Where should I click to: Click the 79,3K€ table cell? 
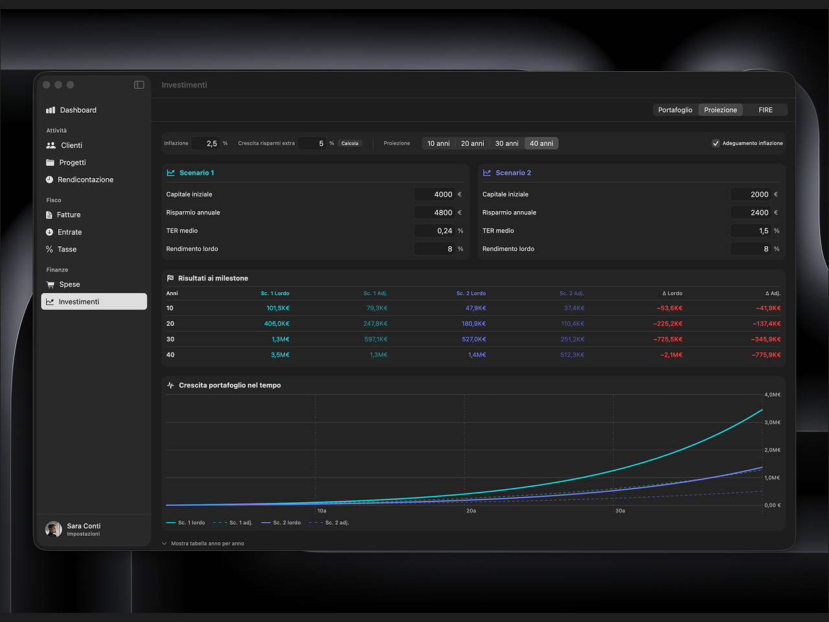[x=377, y=308]
